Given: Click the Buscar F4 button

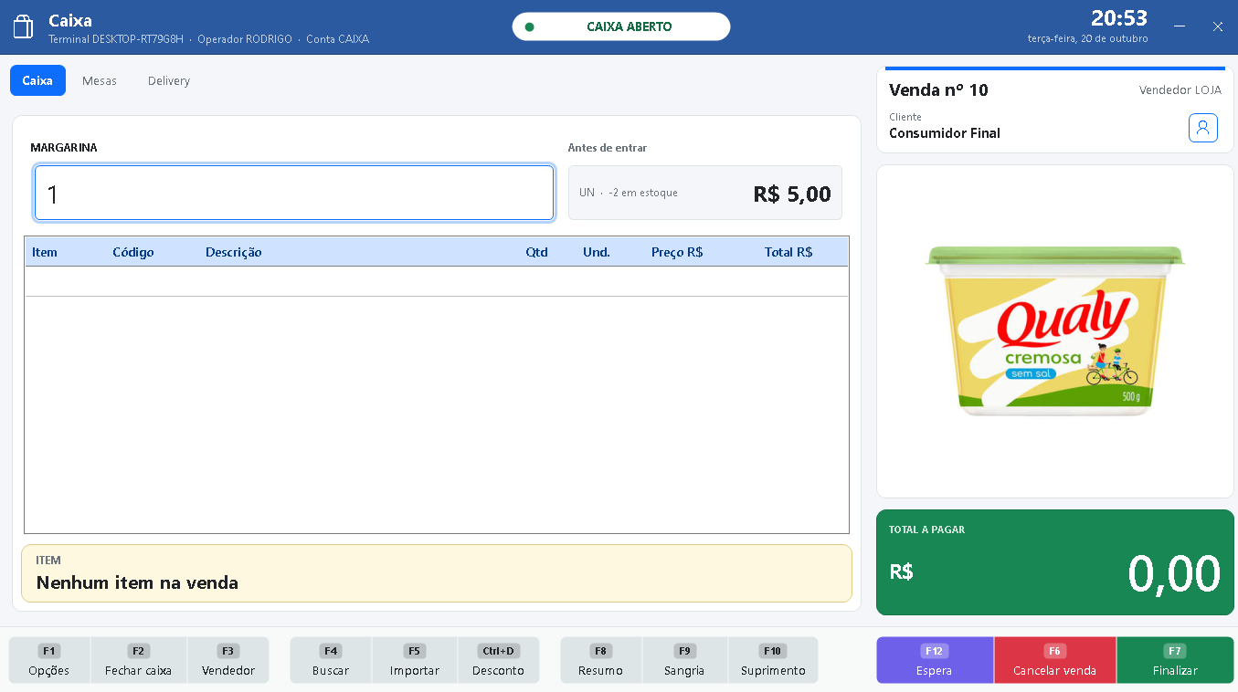Looking at the screenshot, I should pos(331,660).
